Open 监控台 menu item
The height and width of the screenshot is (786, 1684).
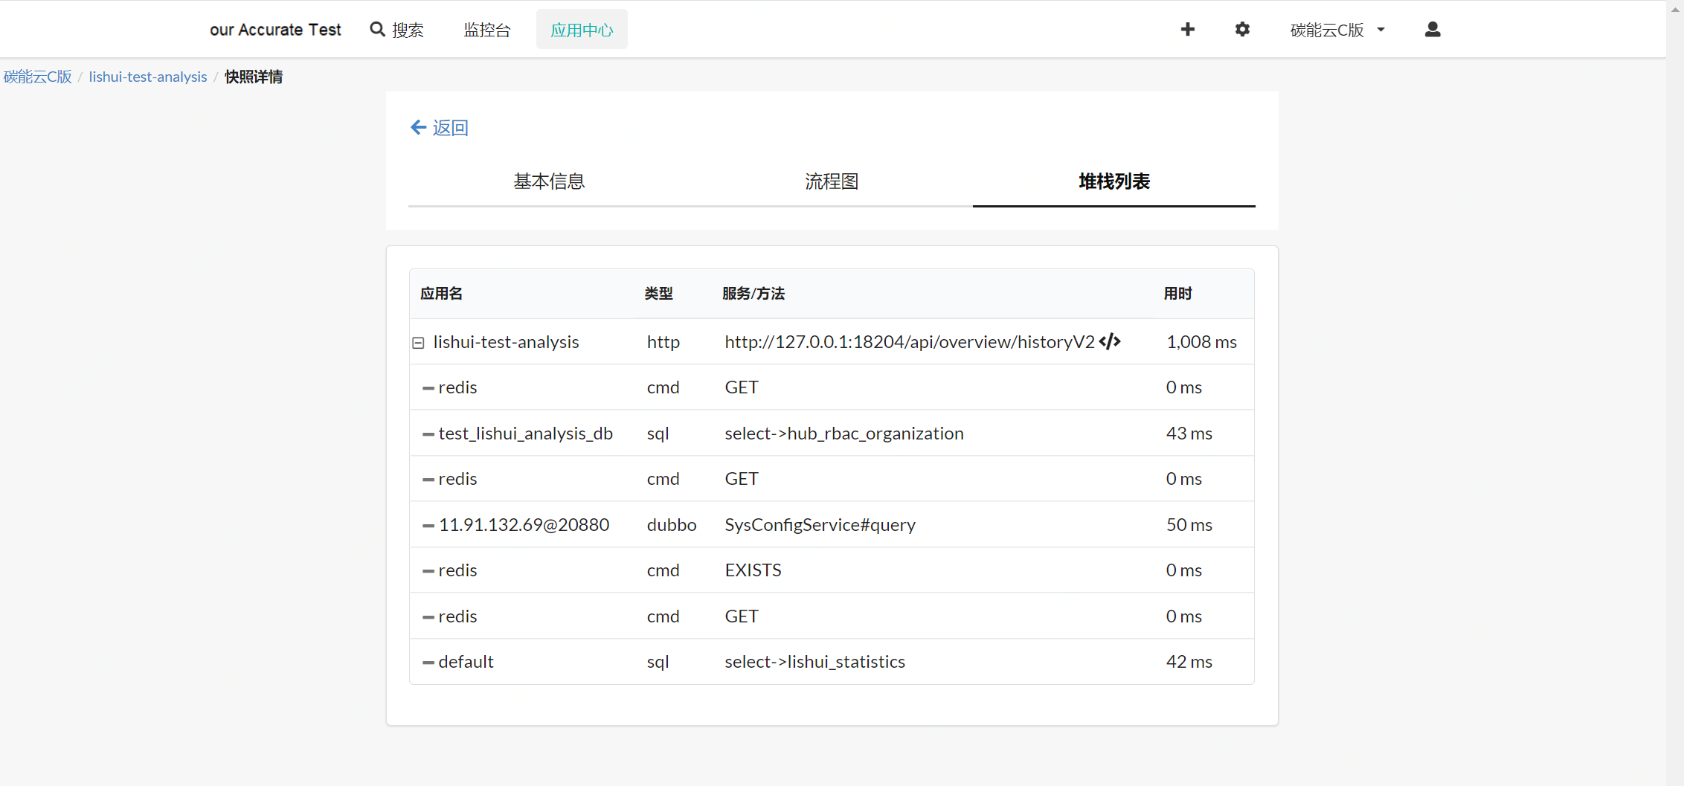pyautogui.click(x=487, y=30)
